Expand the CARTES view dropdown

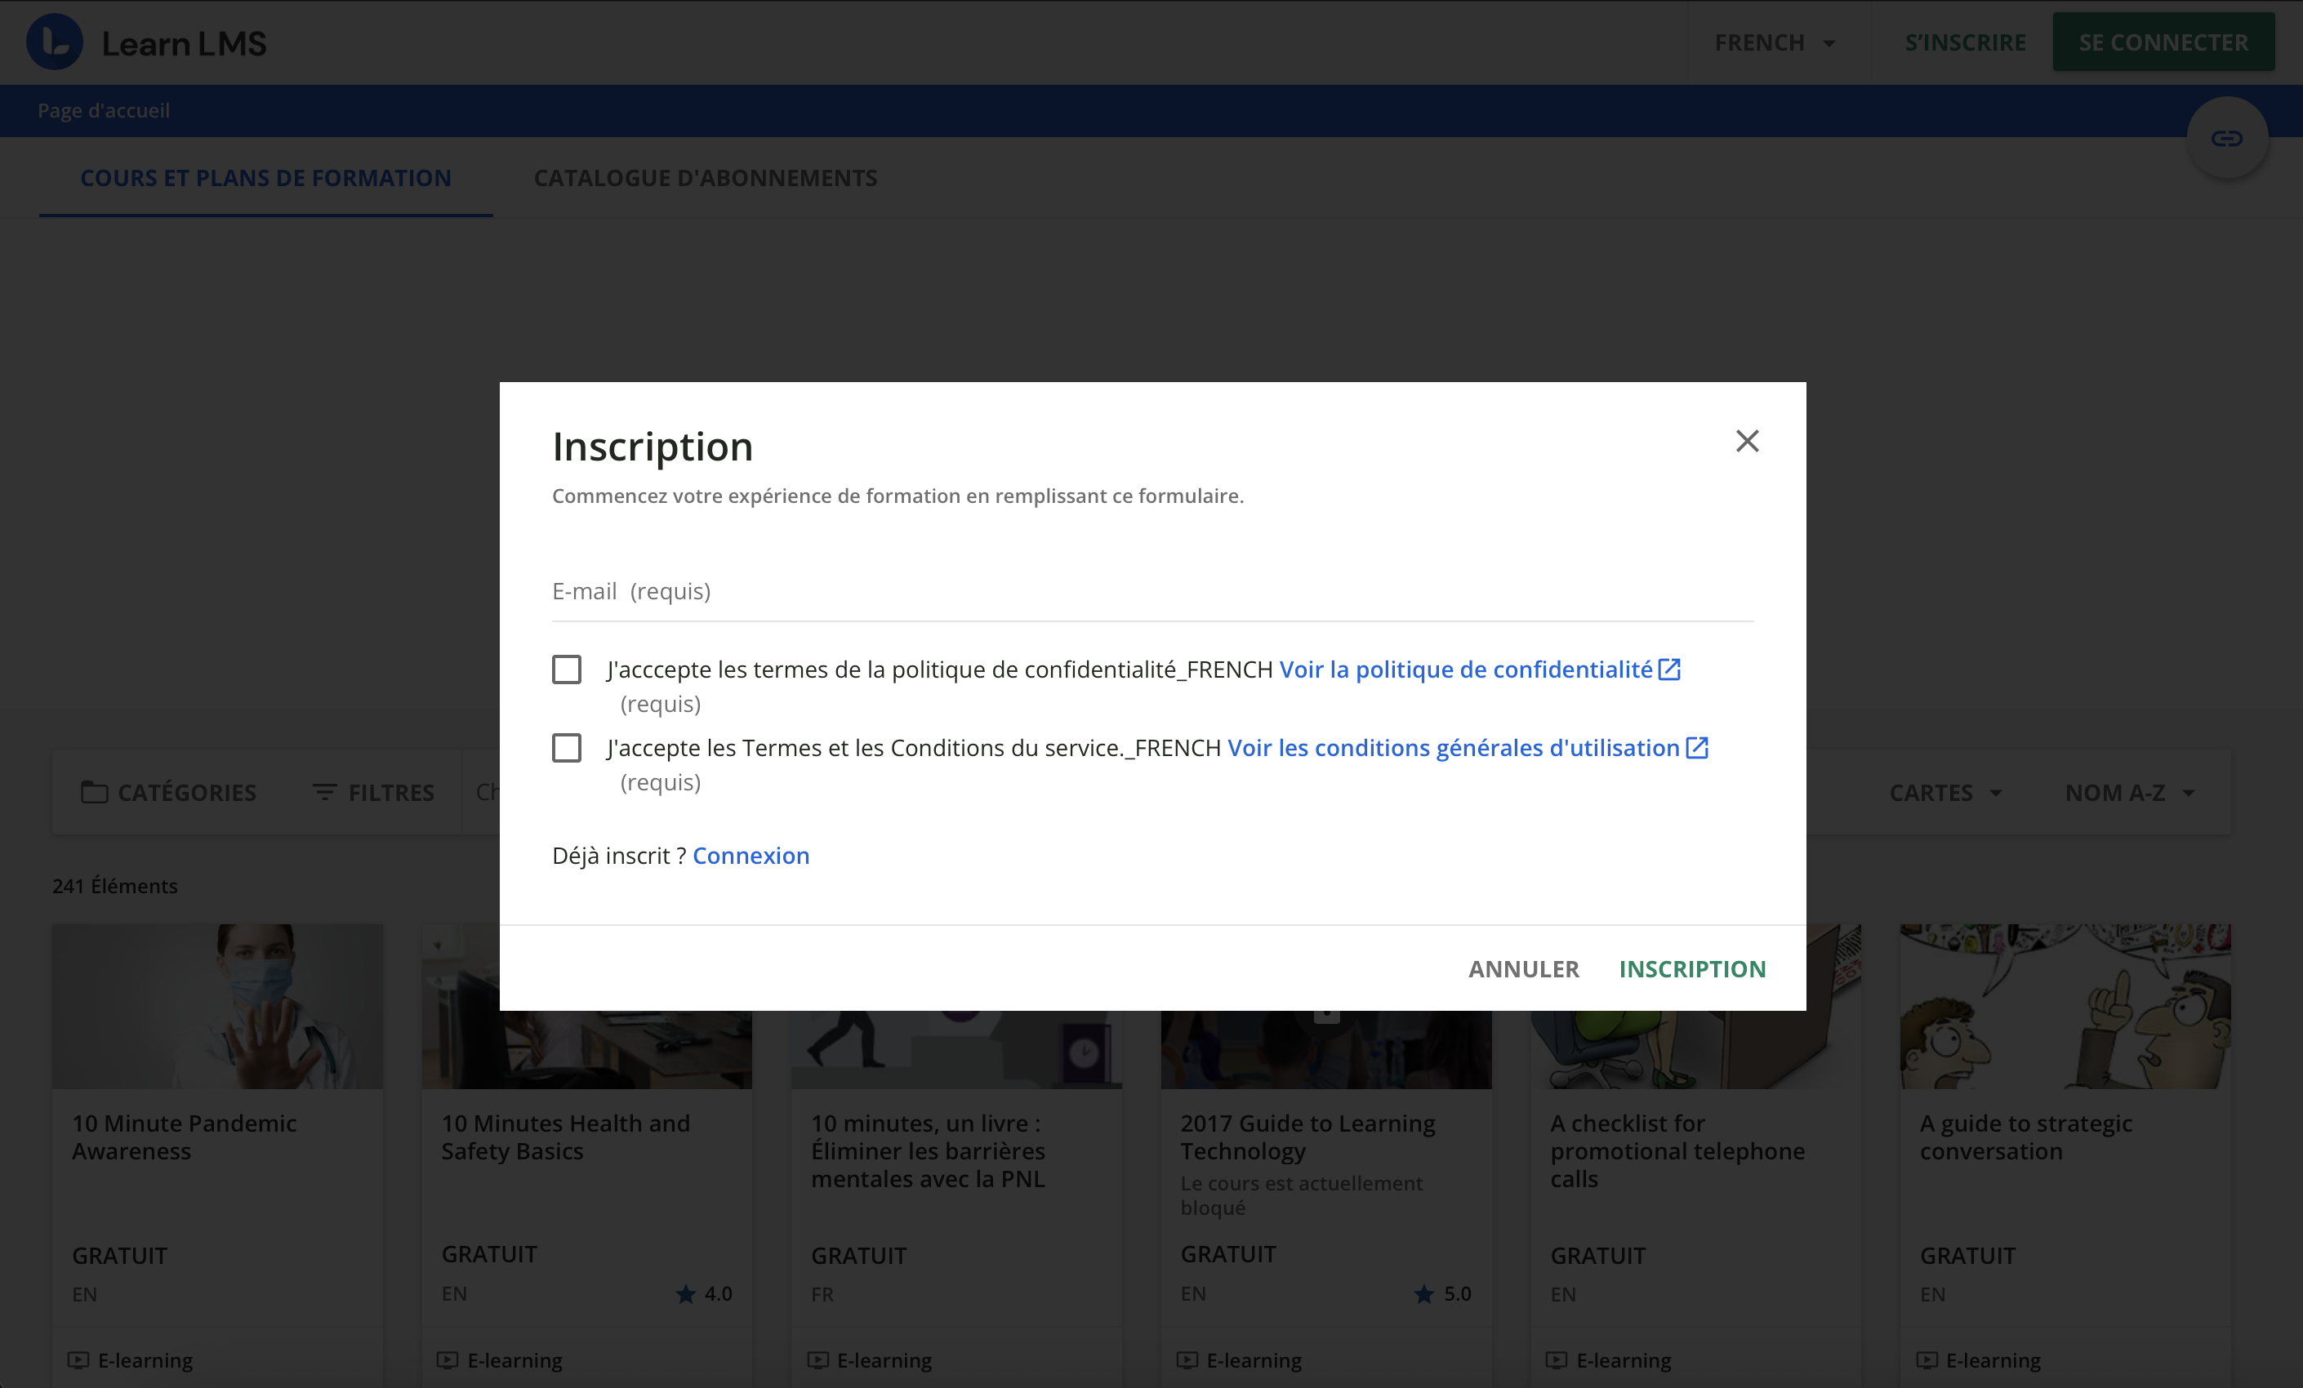coord(1946,793)
